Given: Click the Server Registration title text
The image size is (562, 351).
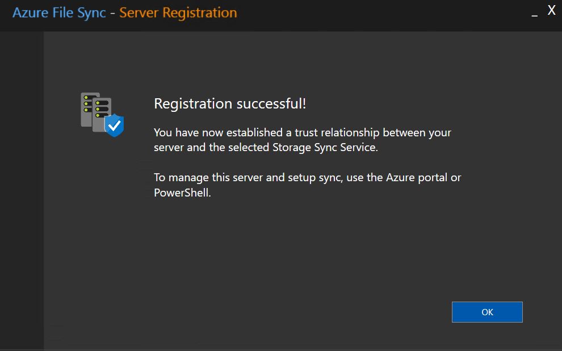Looking at the screenshot, I should point(177,12).
